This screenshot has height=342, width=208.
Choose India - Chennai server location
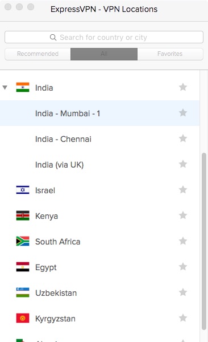(99, 139)
